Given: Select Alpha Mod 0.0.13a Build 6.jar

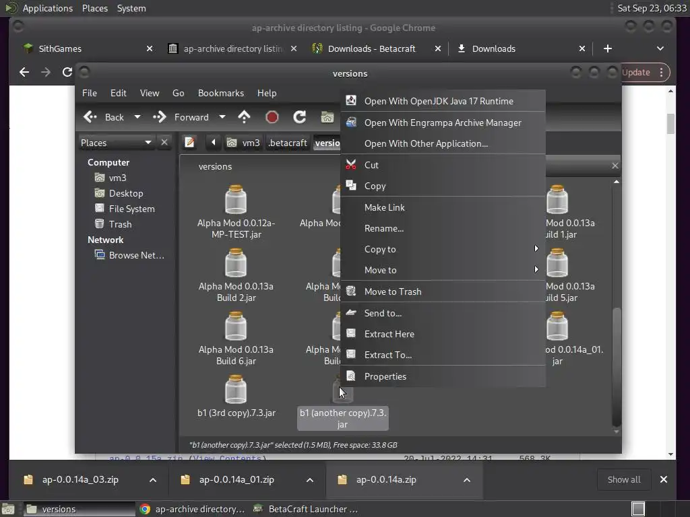Looking at the screenshot, I should tap(236, 338).
